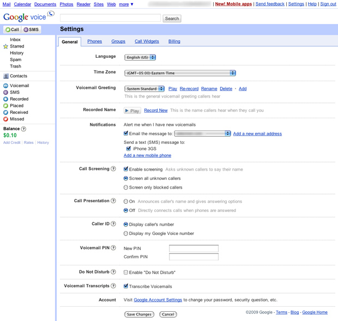Click the Call button at top left

[x=13, y=29]
